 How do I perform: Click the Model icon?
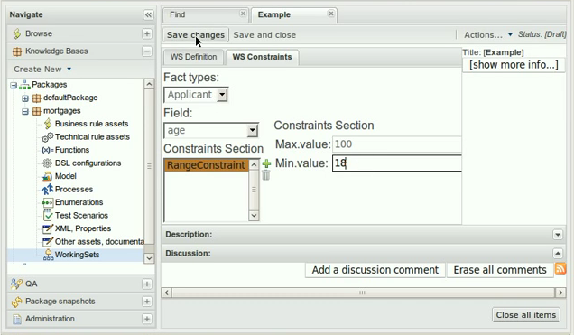click(x=48, y=176)
